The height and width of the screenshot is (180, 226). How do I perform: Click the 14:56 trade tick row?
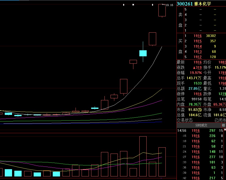tap(201, 130)
